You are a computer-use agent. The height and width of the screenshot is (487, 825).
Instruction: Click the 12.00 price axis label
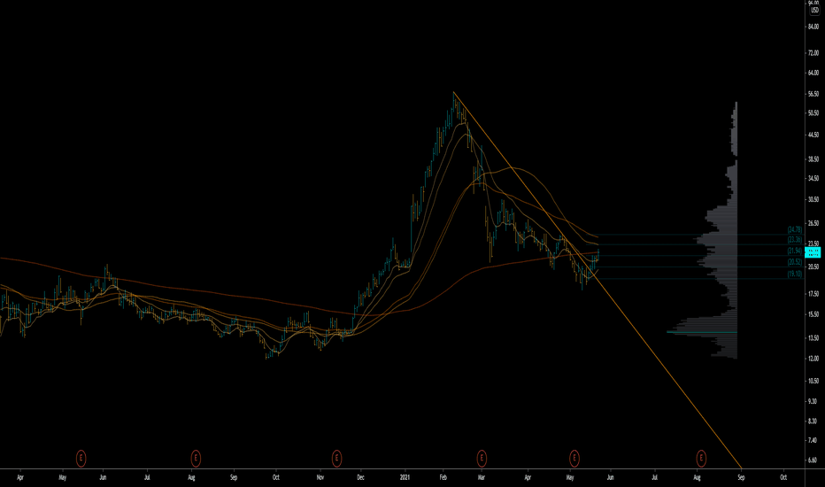click(x=813, y=359)
